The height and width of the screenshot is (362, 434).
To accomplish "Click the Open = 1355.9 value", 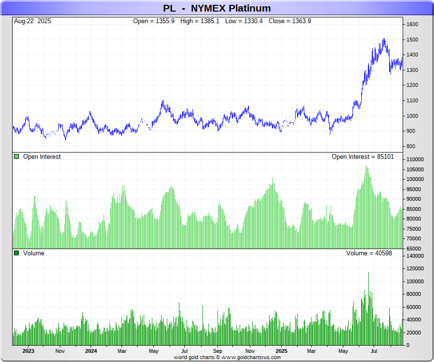I will pyautogui.click(x=154, y=21).
